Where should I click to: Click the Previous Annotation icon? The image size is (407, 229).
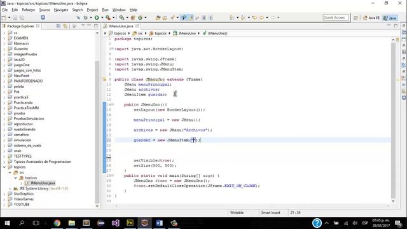click(243, 18)
